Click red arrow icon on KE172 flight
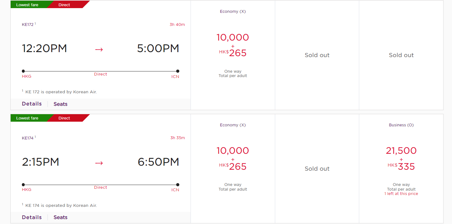 point(99,49)
